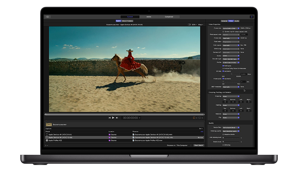Click the Start Batch button
This screenshot has height=172, width=298.
click(x=199, y=145)
